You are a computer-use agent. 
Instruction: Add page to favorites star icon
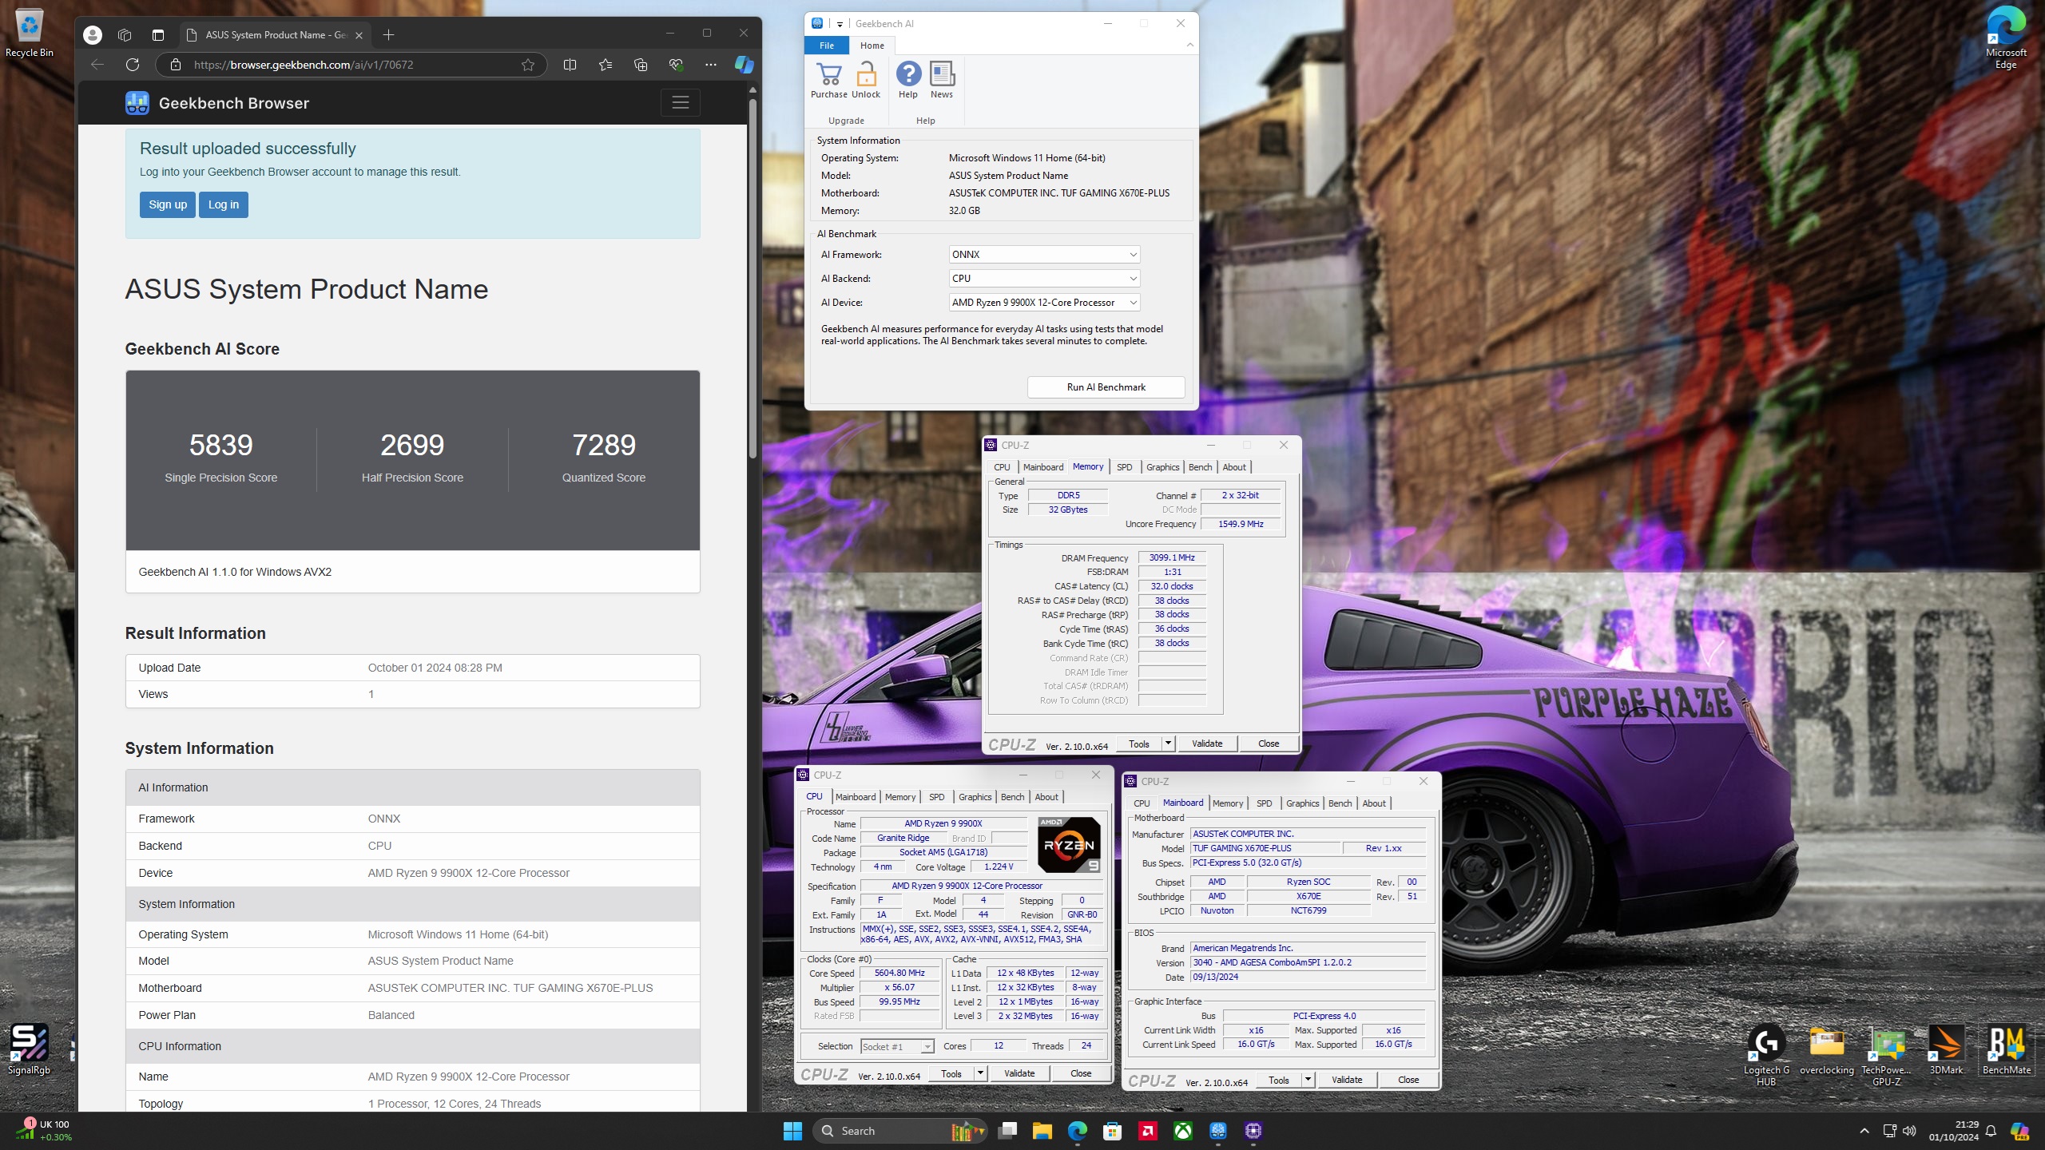(x=528, y=65)
